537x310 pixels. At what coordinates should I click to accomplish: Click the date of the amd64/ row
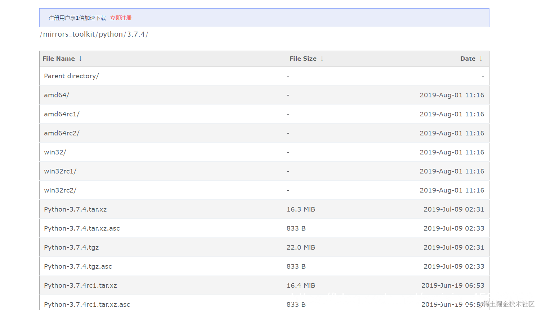coord(452,95)
